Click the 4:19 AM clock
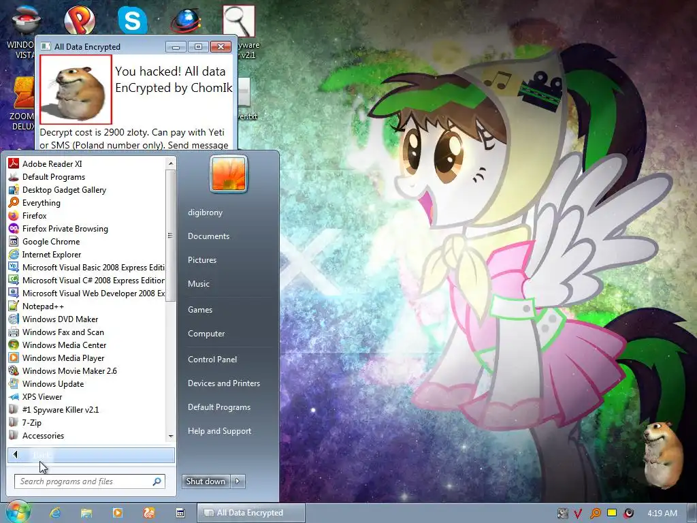The image size is (697, 523). (x=662, y=513)
